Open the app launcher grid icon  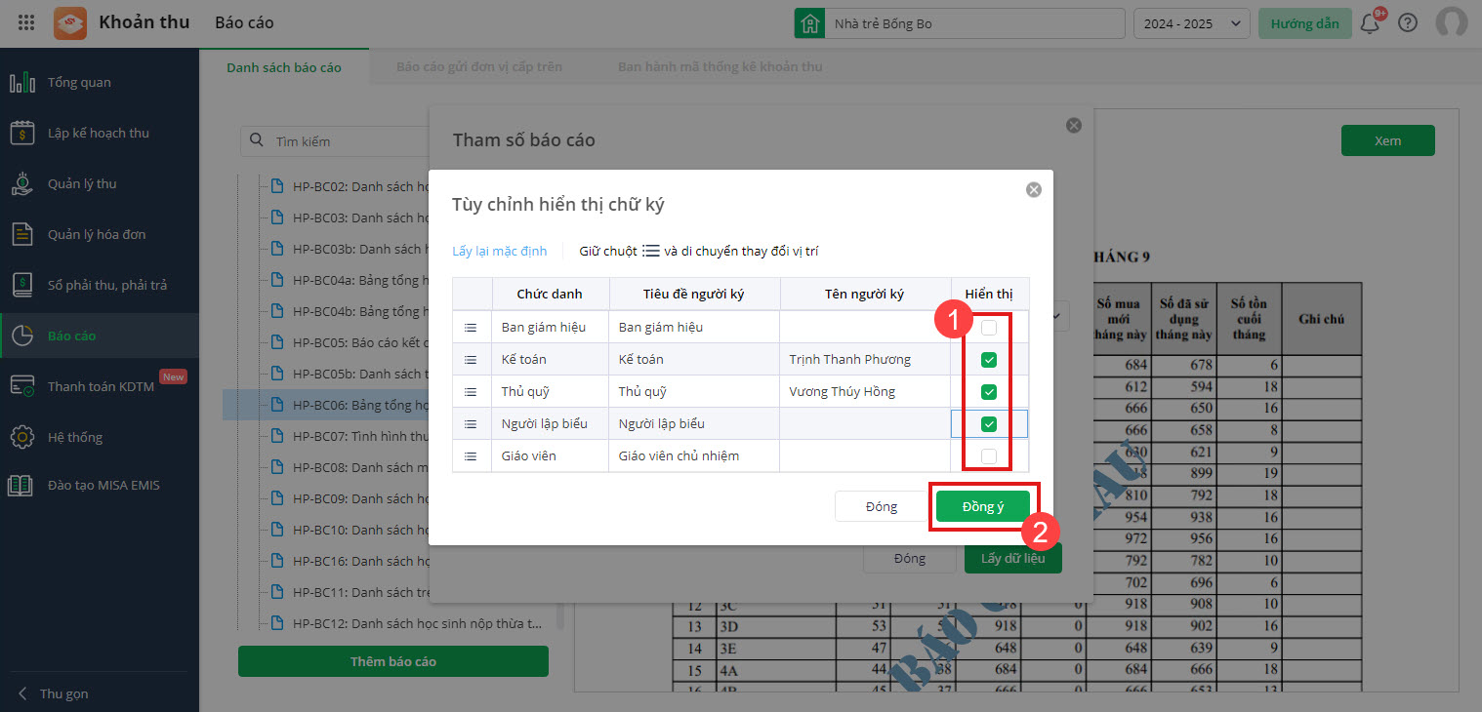(26, 23)
